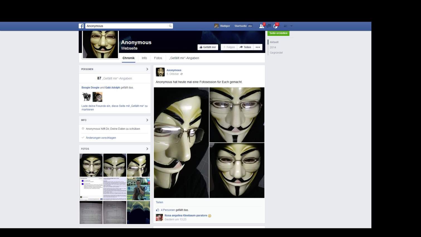The width and height of the screenshot is (421, 237).
Task: Open the „Gefällt mir“-Angaben tab
Action: click(x=184, y=58)
